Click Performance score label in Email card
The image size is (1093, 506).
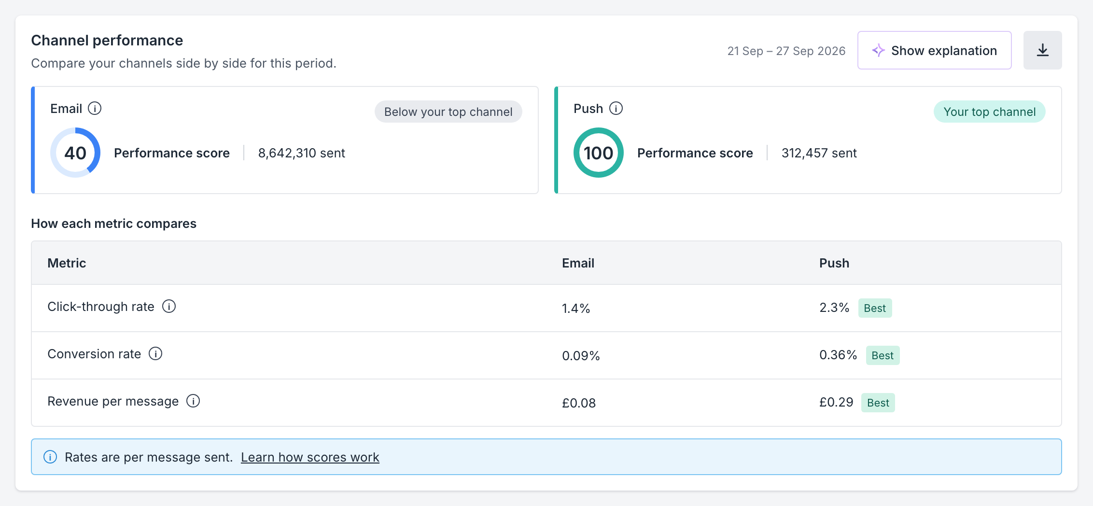coord(172,153)
